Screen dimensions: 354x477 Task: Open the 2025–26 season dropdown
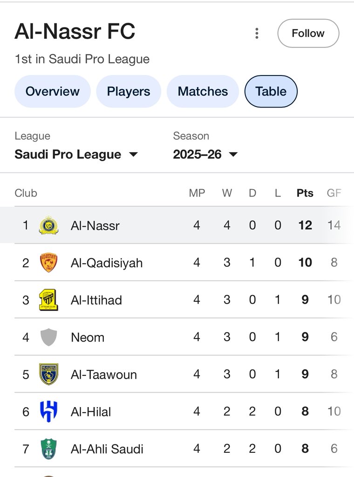(205, 154)
